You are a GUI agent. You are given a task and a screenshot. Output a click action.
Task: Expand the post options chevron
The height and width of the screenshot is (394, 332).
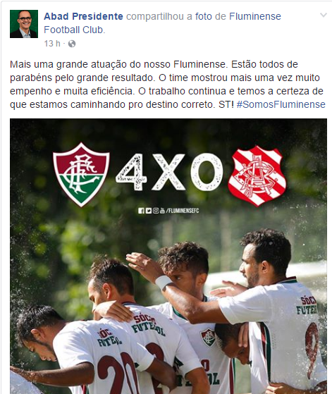point(324,16)
